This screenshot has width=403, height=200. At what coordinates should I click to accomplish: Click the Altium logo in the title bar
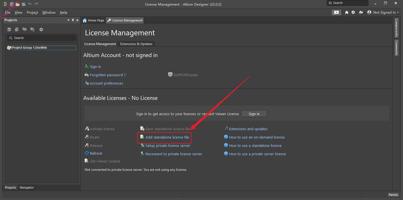(x=5, y=4)
